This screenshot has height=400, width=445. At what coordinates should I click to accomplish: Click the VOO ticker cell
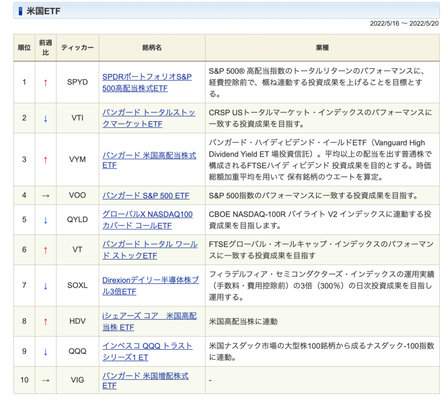point(77,195)
